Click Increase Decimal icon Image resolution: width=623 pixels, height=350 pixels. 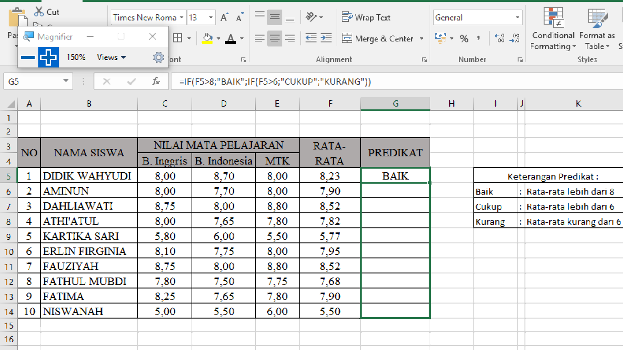coord(499,38)
